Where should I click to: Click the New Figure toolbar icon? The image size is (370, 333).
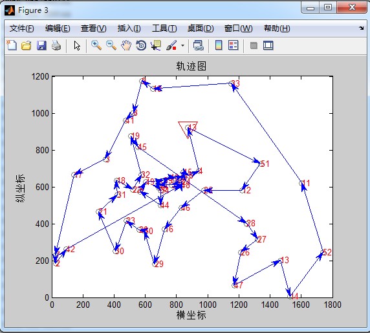pos(12,45)
